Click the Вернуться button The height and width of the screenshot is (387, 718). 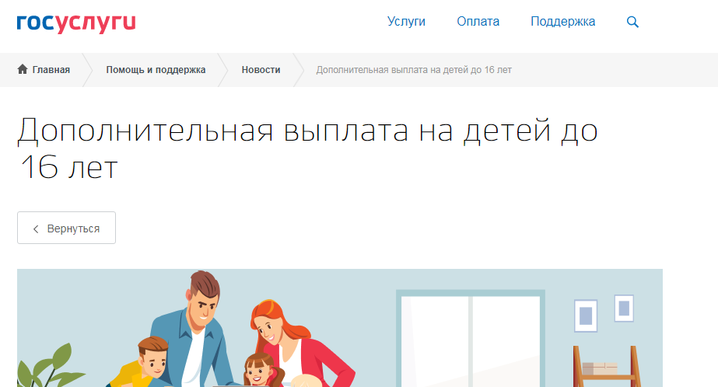66,228
